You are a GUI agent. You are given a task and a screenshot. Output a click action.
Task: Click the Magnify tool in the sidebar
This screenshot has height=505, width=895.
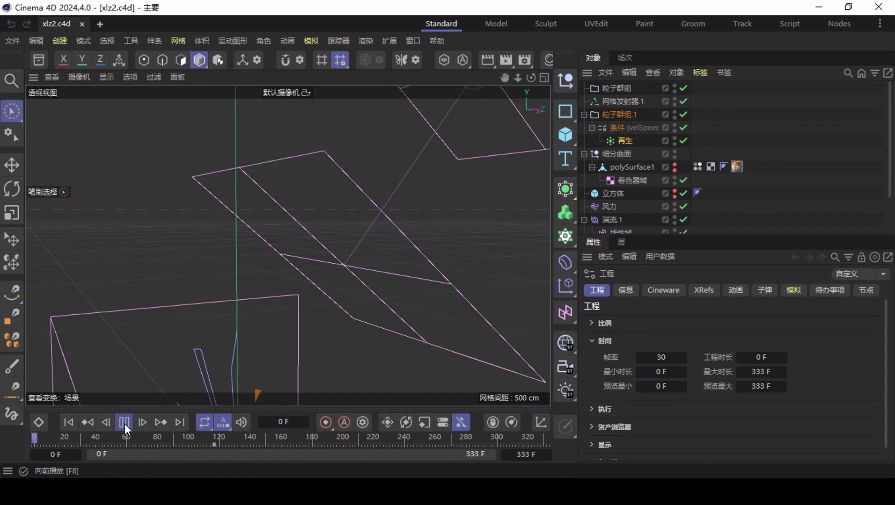(x=11, y=80)
